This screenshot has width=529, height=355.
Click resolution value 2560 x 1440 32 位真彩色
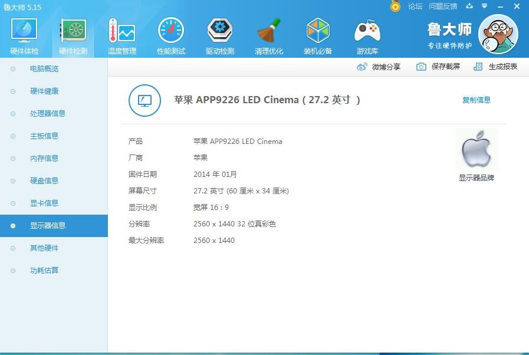click(x=235, y=224)
